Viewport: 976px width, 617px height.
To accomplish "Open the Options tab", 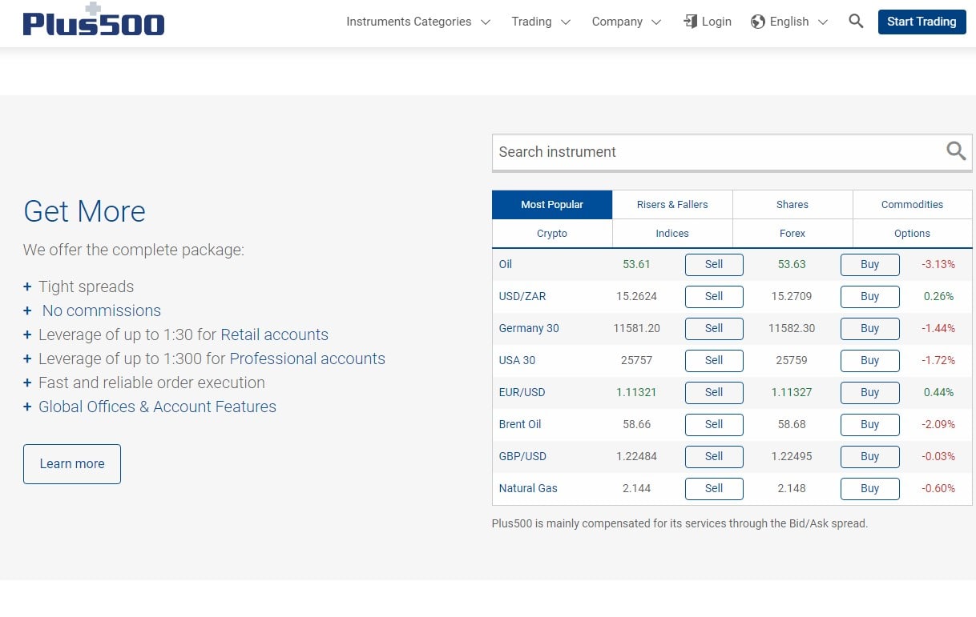I will 913,234.
